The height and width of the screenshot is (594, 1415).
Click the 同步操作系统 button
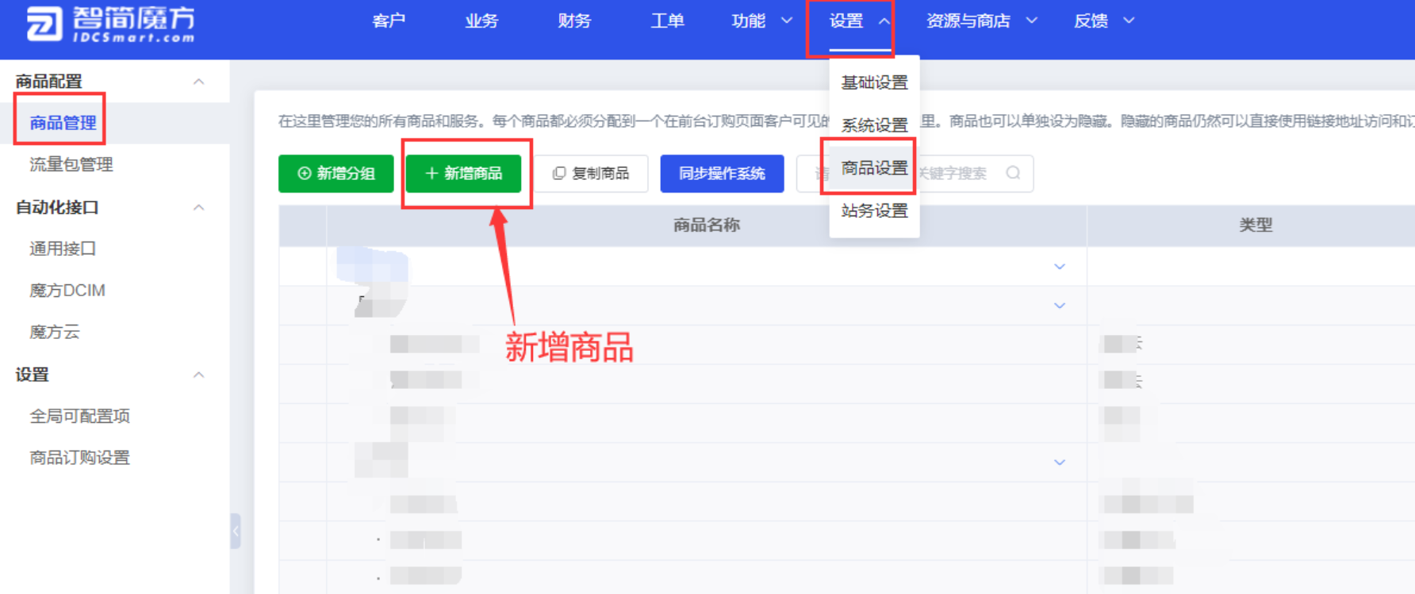pyautogui.click(x=722, y=173)
